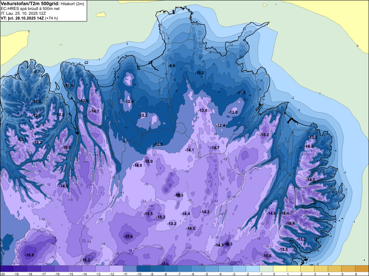The width and height of the screenshot is (369, 276).
Task: Click the '-13.5' temperature value on the map
Action: point(283,250)
